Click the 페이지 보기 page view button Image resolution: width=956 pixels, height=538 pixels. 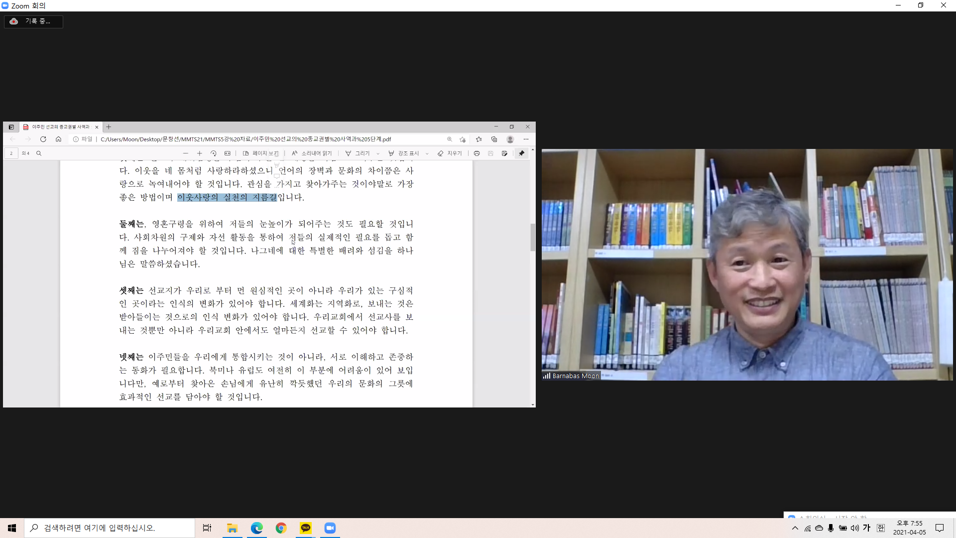click(x=260, y=153)
